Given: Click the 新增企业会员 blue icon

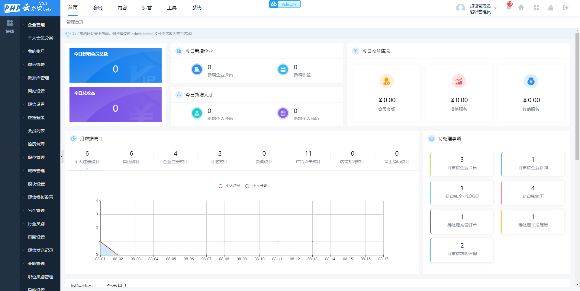Looking at the screenshot, I should (x=197, y=70).
